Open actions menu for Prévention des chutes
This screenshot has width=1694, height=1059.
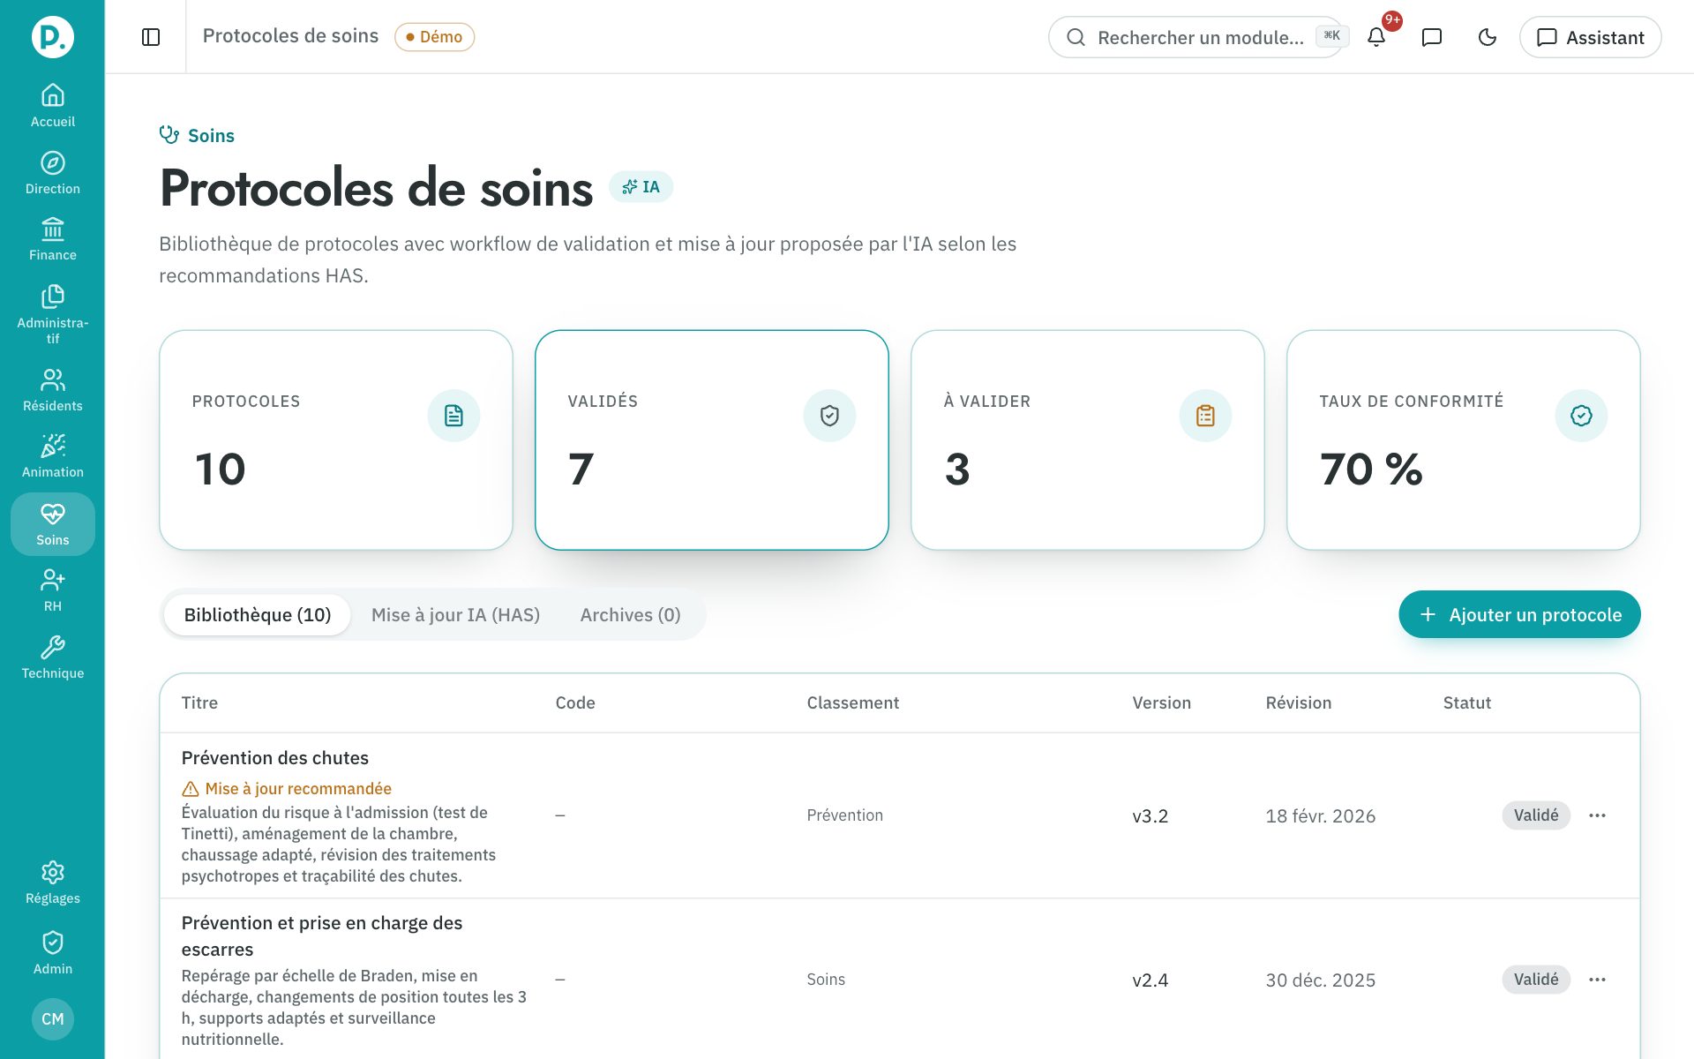click(x=1597, y=815)
